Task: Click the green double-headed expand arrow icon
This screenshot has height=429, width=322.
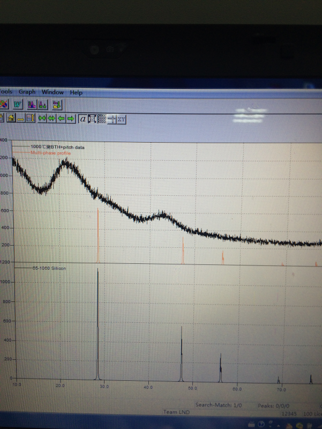Action: 51,119
